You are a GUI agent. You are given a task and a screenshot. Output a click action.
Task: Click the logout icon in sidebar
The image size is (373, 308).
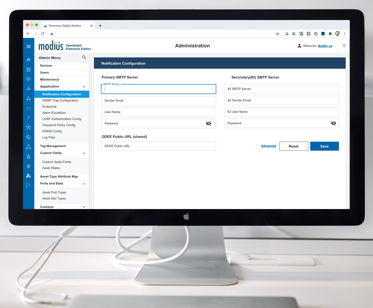(x=29, y=185)
